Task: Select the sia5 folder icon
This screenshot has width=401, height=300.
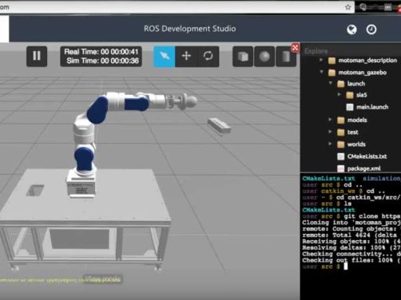Action: 349,95
